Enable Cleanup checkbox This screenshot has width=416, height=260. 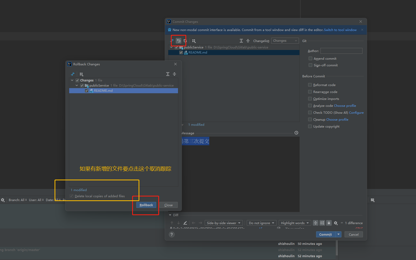click(310, 119)
